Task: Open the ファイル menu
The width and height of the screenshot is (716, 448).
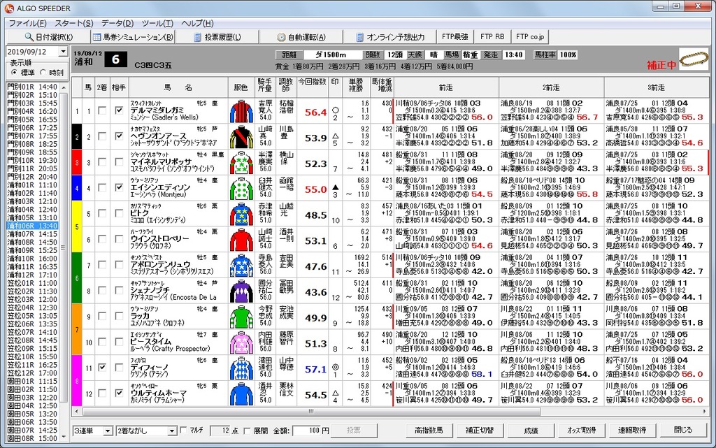Action: pyautogui.click(x=27, y=23)
